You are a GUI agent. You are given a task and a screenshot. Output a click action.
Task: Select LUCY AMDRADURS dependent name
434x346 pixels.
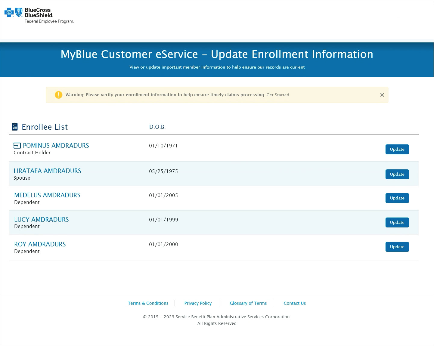click(x=42, y=220)
